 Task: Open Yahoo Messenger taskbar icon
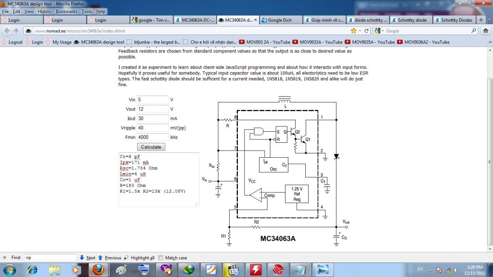tap(166, 270)
